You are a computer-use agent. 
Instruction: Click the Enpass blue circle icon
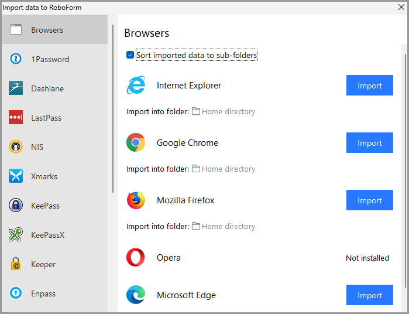pos(16,293)
